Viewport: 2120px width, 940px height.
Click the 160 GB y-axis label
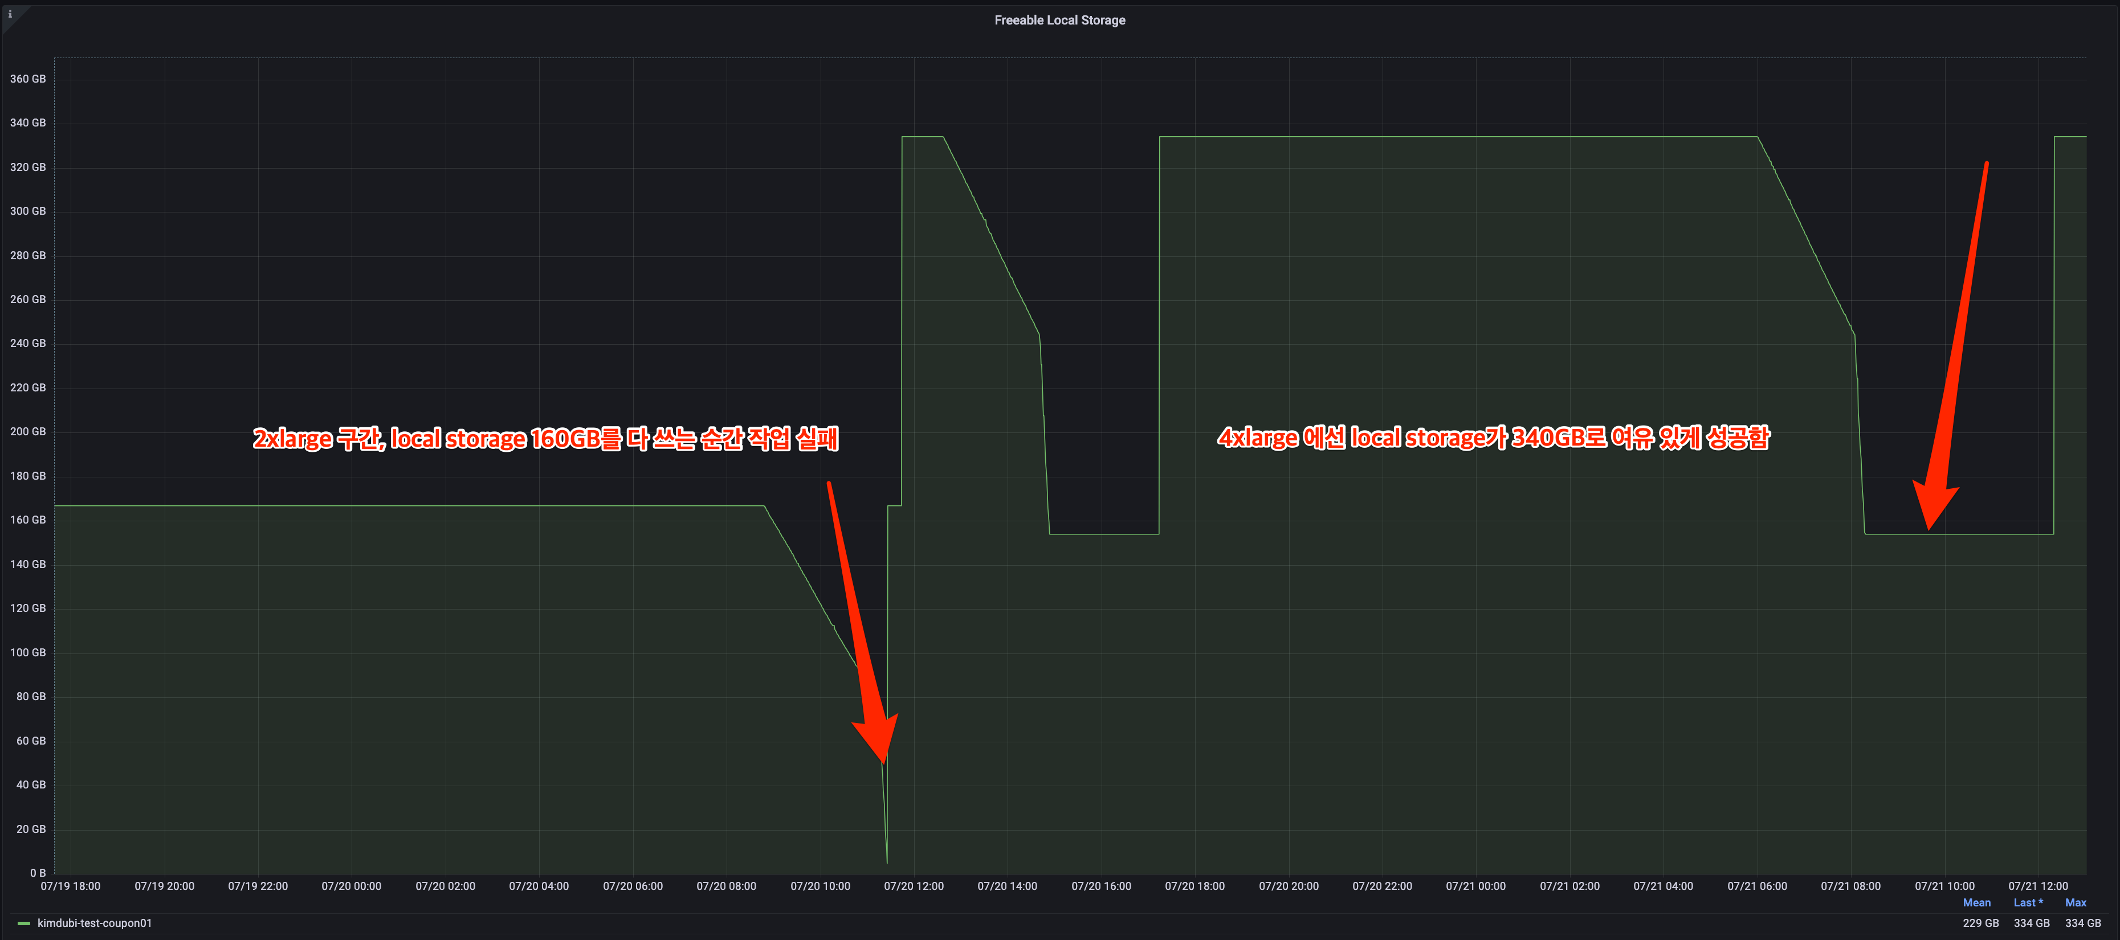tap(28, 520)
